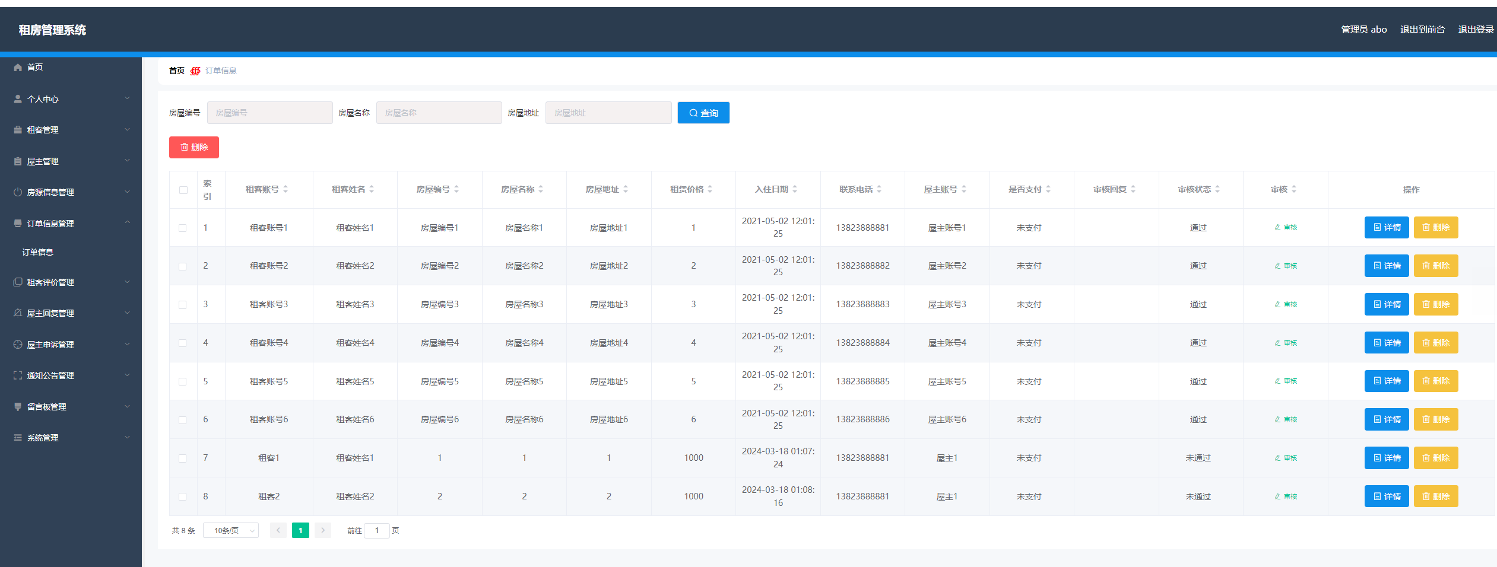The width and height of the screenshot is (1497, 567).
Task: Expand the 租客评价管理 menu chevron
Action: coord(127,282)
